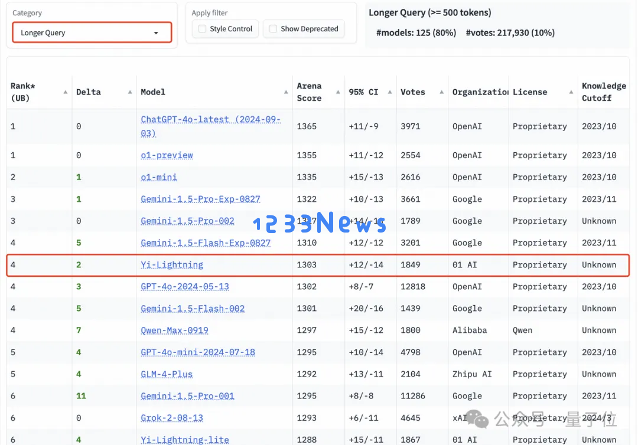The width and height of the screenshot is (638, 445).
Task: Open the ChatGPT-4o-latest (2024-09-03) model link
Action: (x=210, y=126)
